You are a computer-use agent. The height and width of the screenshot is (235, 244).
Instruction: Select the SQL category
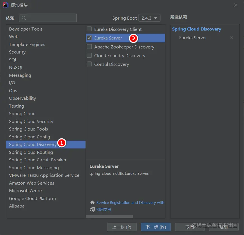(x=46, y=60)
